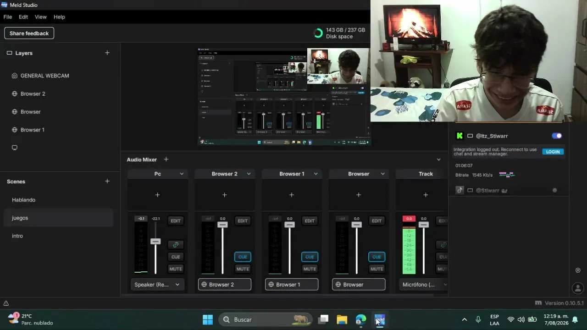Open the Windows Start menu
587x330 pixels.
[x=208, y=319]
